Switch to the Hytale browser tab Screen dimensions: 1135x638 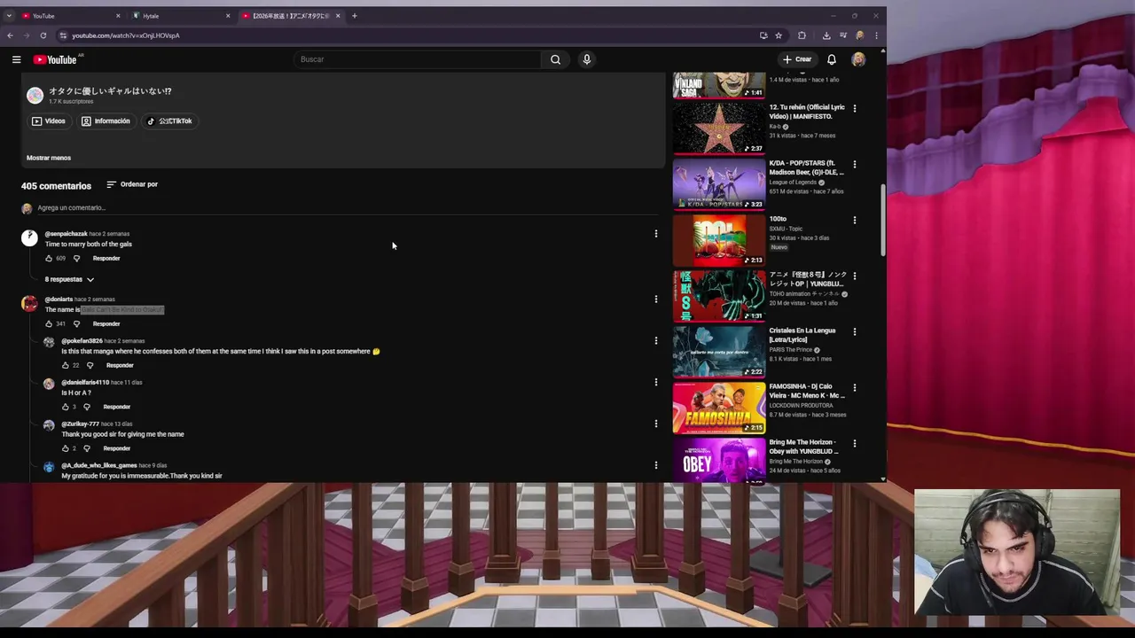click(182, 15)
